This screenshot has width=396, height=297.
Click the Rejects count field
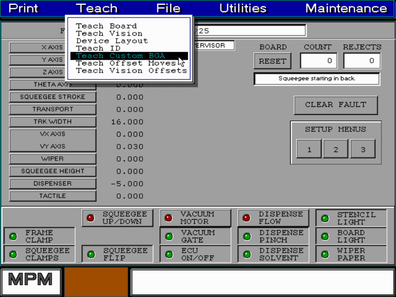point(362,61)
